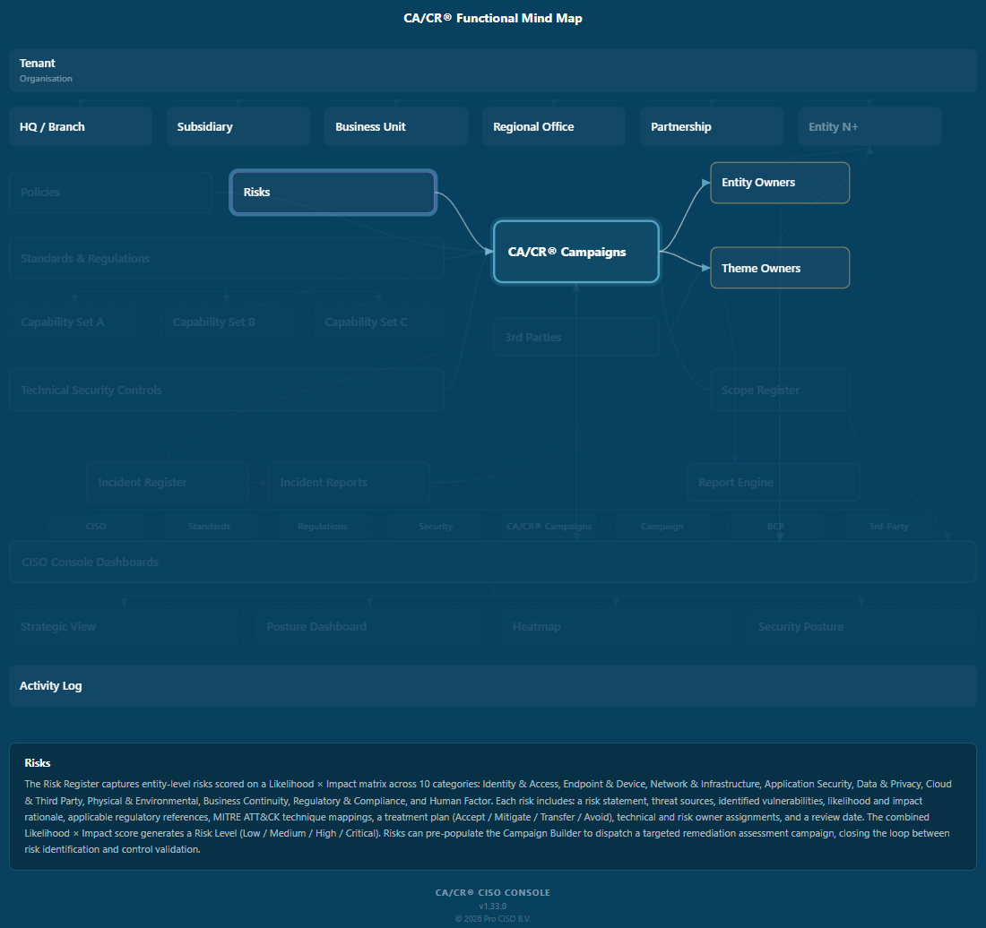Click the dimmed Policies node
The image size is (986, 928).
[110, 193]
